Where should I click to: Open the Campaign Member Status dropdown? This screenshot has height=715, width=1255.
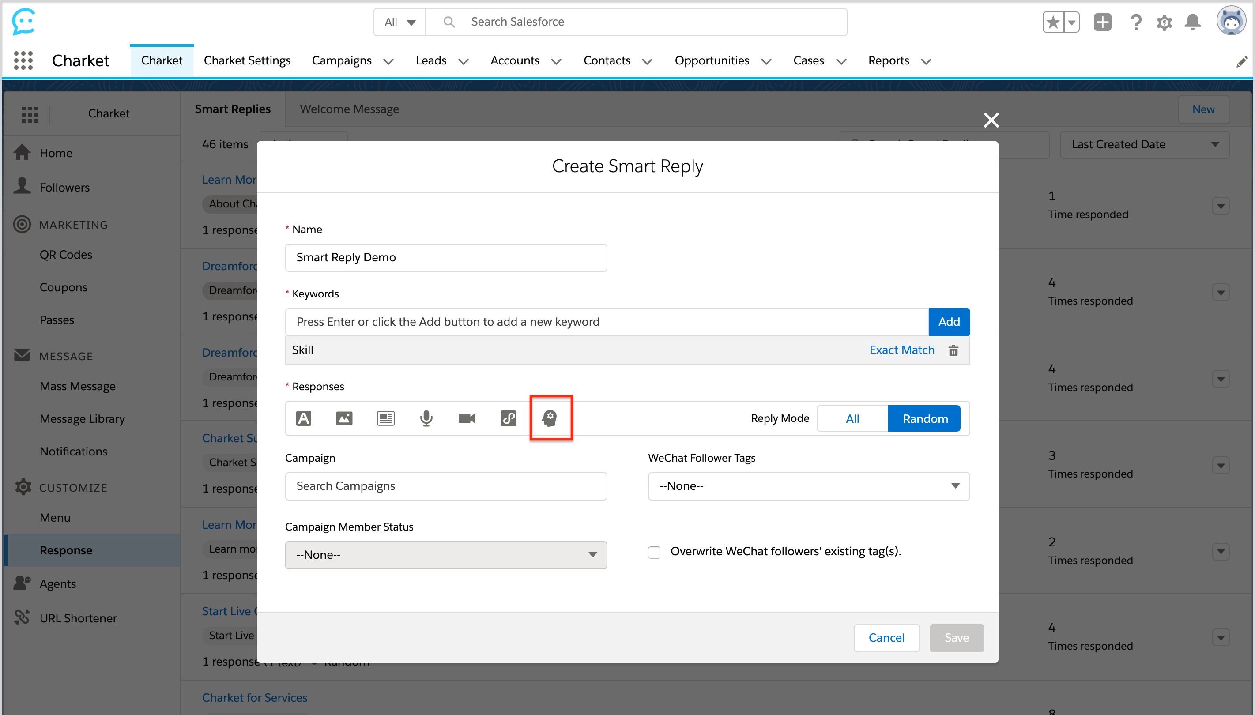pos(445,555)
